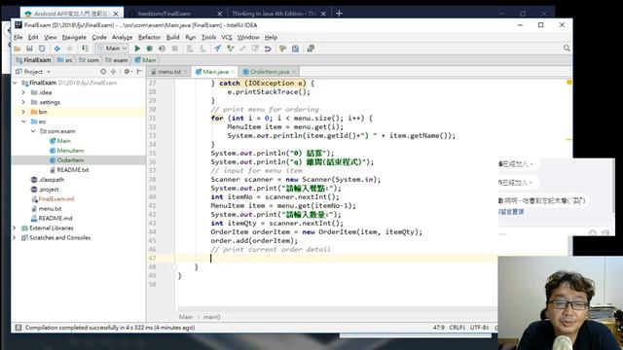Open Settings via the wrench icon
Screen dimensions: 623x350
282,49
